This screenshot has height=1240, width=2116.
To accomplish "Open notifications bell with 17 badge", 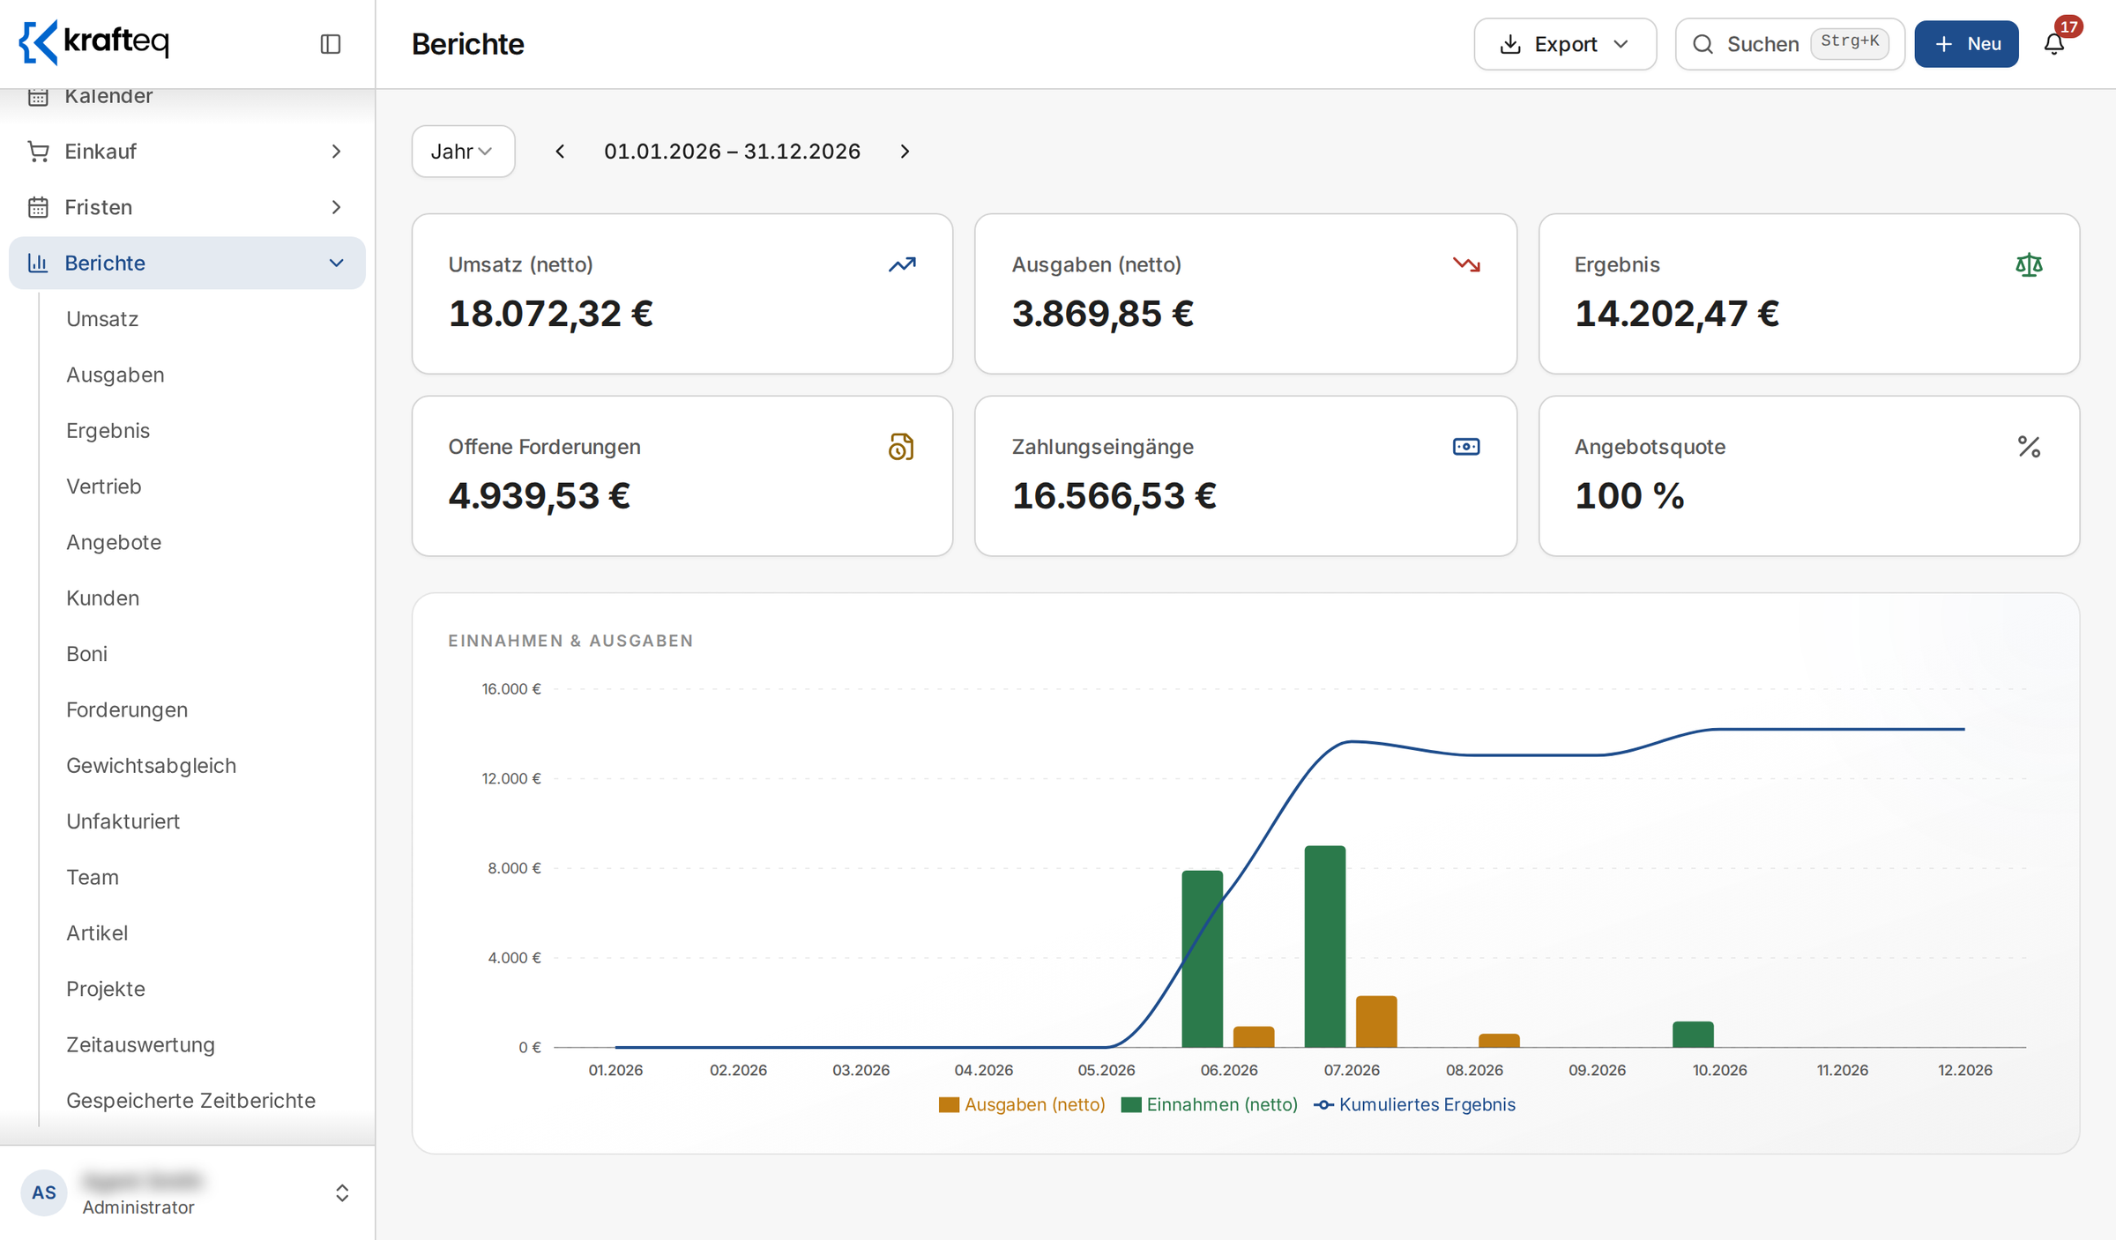I will [x=2055, y=44].
